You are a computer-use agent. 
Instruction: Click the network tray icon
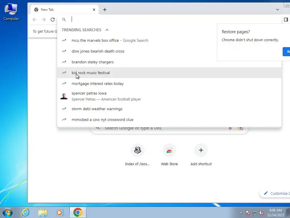point(255,213)
